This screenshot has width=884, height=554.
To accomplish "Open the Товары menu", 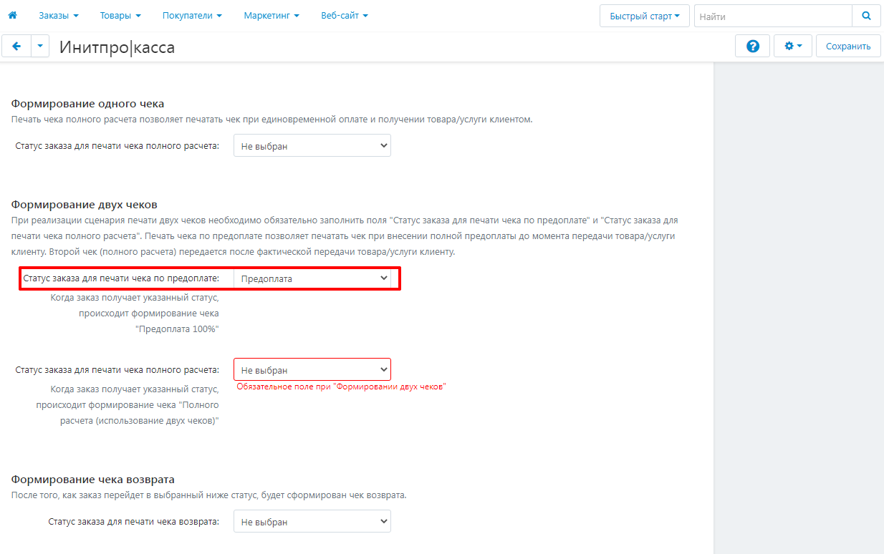I will [120, 16].
